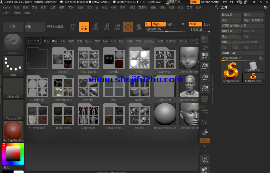Click the 中心点 frame icon
Screen dimensions: 270x173
(x=205, y=159)
